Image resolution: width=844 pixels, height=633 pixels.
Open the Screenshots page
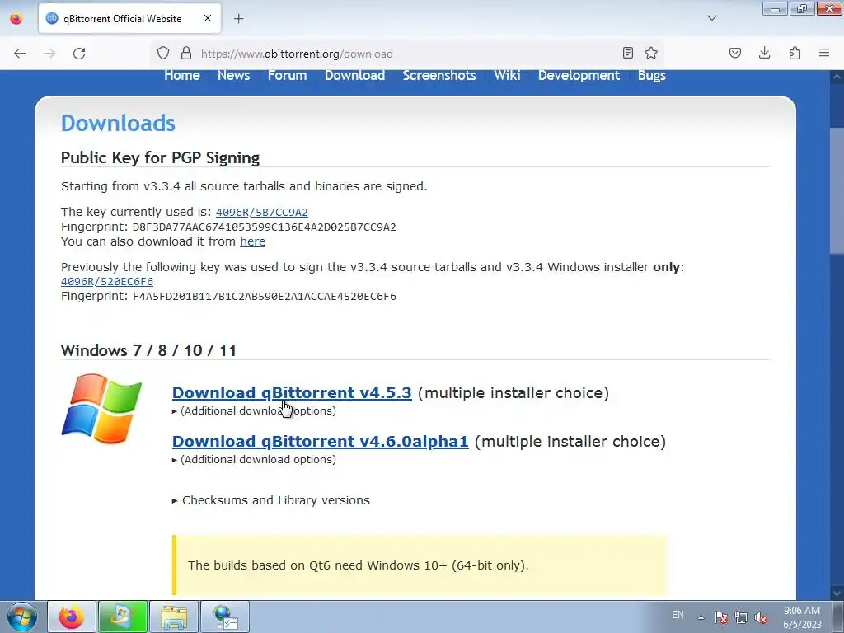click(439, 75)
